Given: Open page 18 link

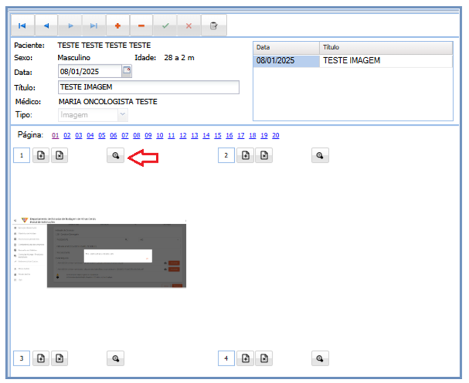Looking at the screenshot, I should click(x=252, y=135).
